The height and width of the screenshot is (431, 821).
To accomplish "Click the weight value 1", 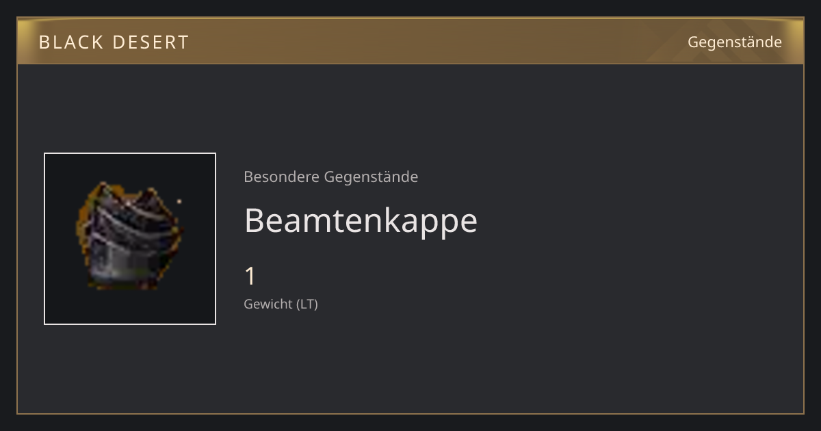I will [250, 276].
